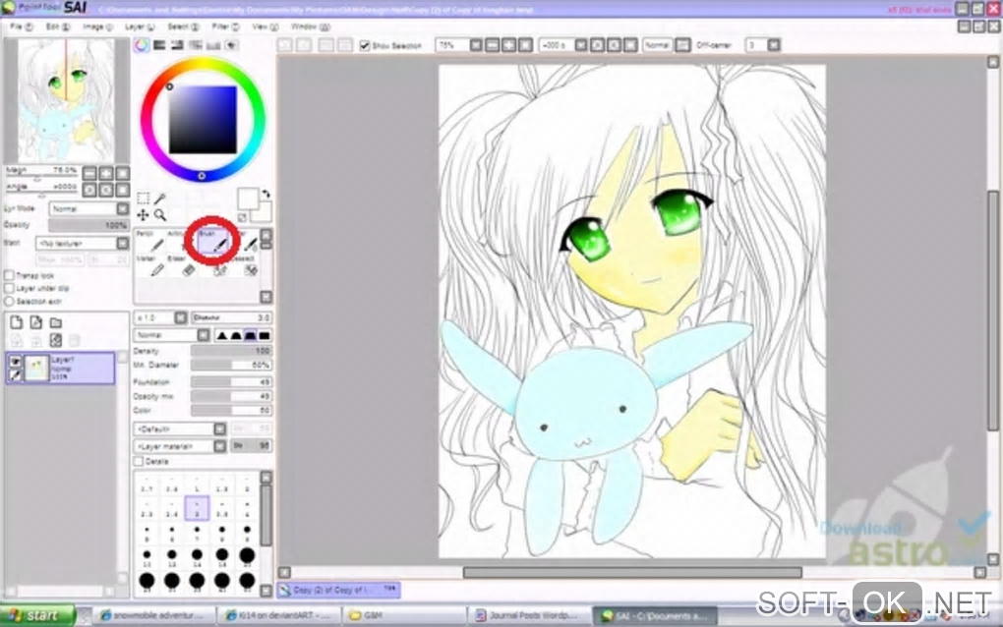Switch to the open canvas document tab
The height and width of the screenshot is (627, 1003).
338,590
